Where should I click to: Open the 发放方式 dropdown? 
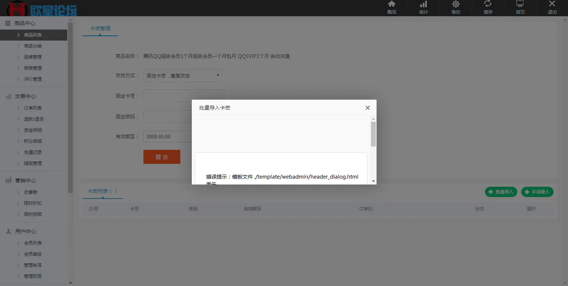tap(182, 75)
